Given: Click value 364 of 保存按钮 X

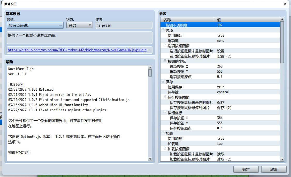Looking at the screenshot, I should 220,118.
